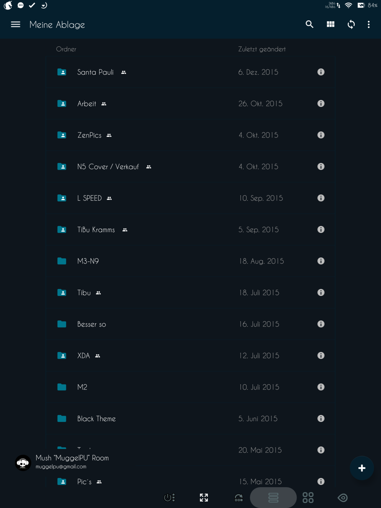Open the L SPEED folder
Image resolution: width=381 pixels, height=508 pixels.
pos(90,198)
